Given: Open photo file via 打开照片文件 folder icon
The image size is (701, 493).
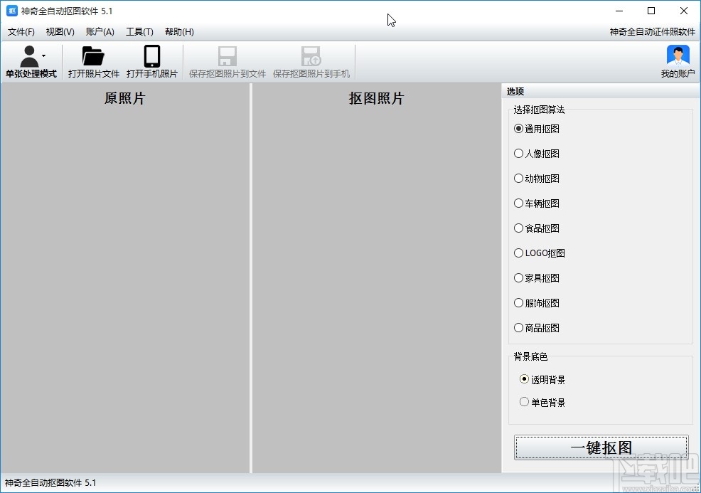Looking at the screenshot, I should coord(93,56).
